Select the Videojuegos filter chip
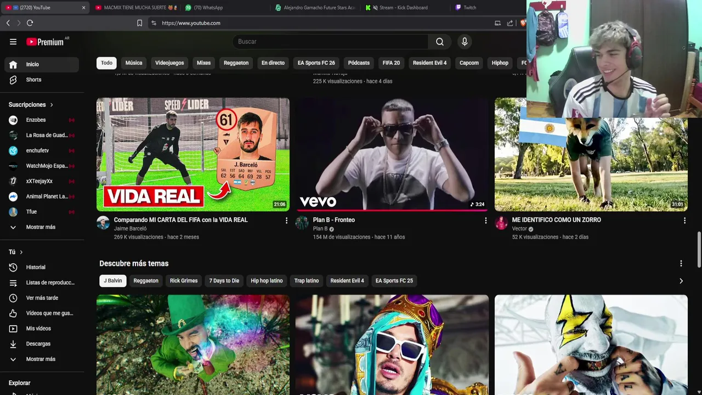702x395 pixels. [x=169, y=63]
